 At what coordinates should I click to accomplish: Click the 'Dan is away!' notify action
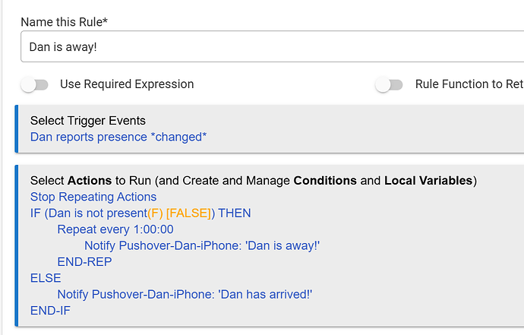tap(202, 245)
